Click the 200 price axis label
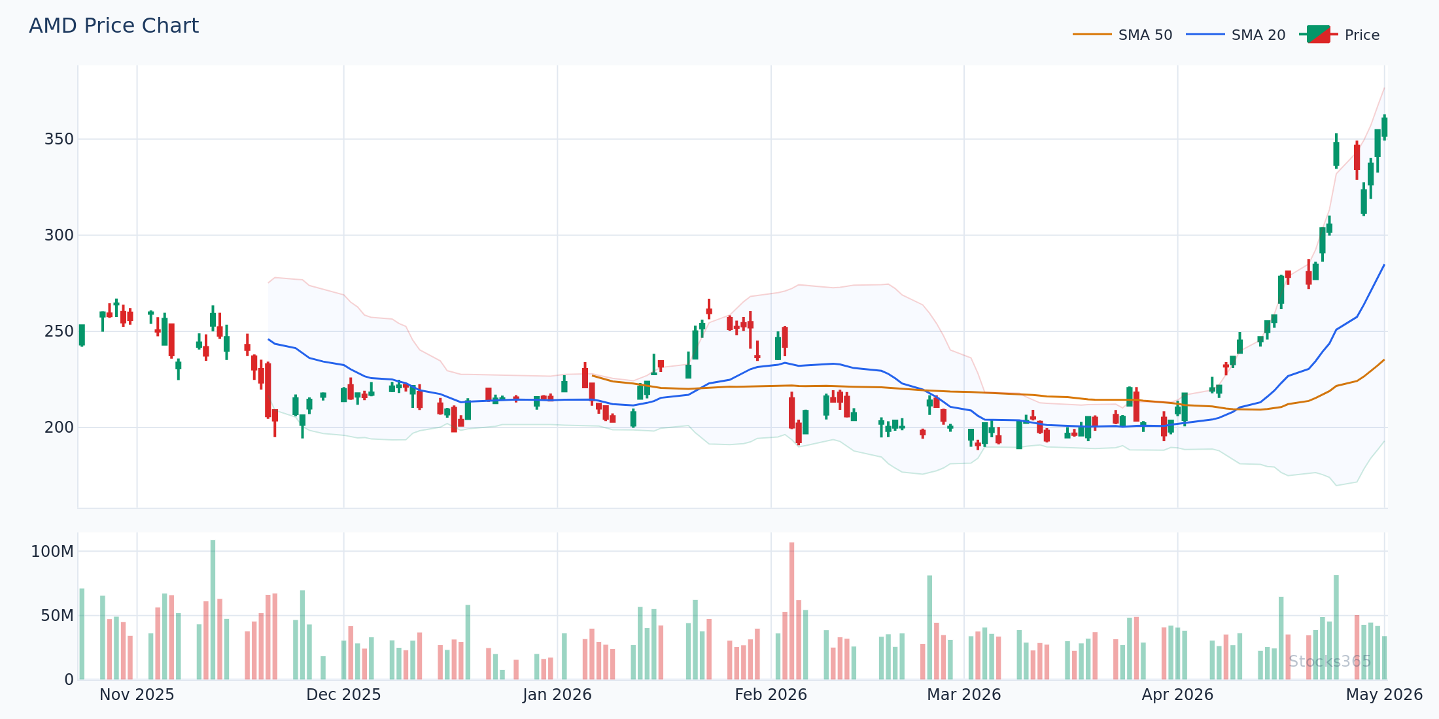The width and height of the screenshot is (1439, 719). (x=59, y=427)
